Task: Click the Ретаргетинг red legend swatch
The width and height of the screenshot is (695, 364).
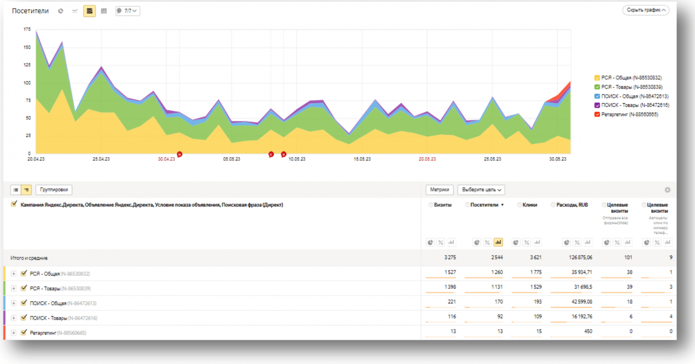Action: 597,115
